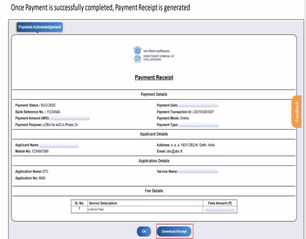Click Payment Purpose LOBA for eGCA text
This screenshot has height=239, width=306.
(x=47, y=125)
